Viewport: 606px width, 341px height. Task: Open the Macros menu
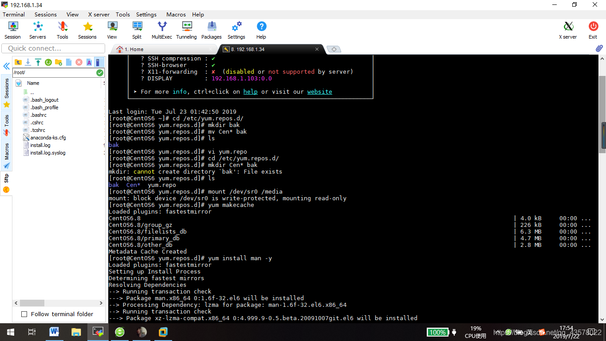176,14
